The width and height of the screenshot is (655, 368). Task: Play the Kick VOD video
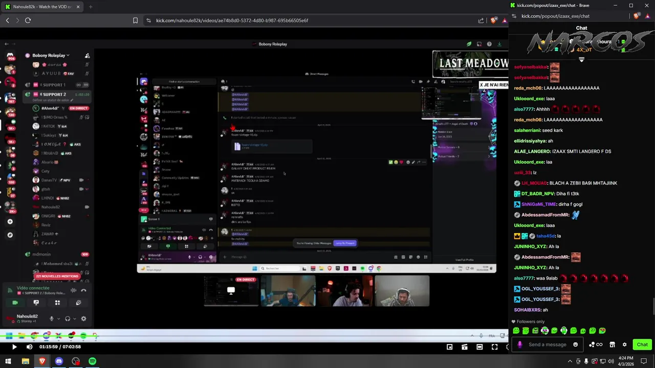click(14, 347)
